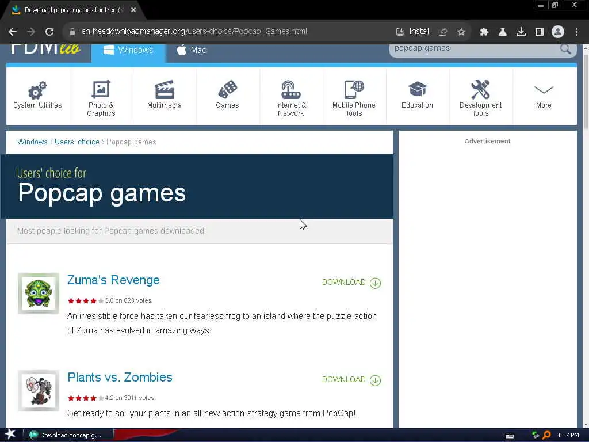Open the Internet & Network category
Screen dimensions: 589x442
290,98
